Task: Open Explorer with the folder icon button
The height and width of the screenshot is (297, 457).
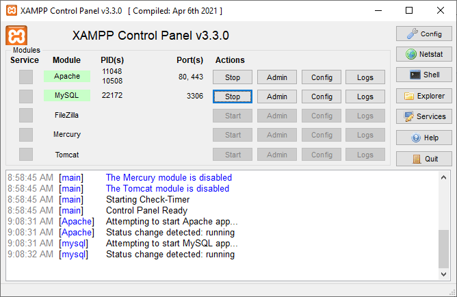Action: click(423, 96)
